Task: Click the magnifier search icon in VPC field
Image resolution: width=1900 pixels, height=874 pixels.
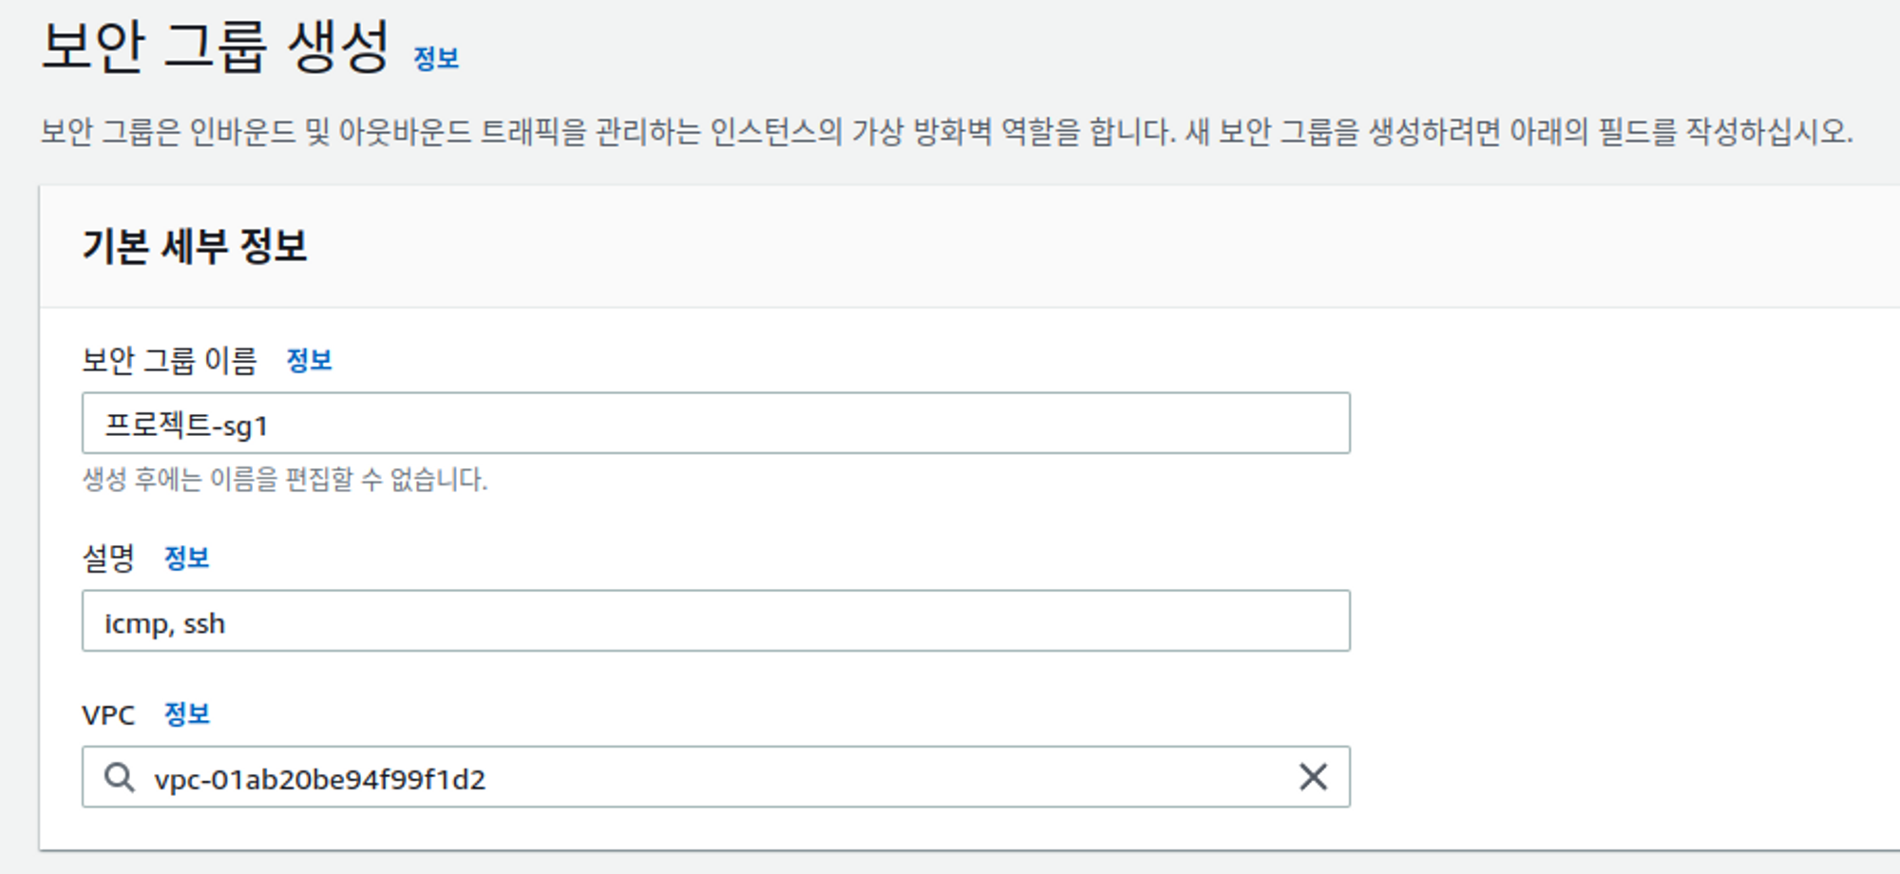Action: tap(120, 777)
